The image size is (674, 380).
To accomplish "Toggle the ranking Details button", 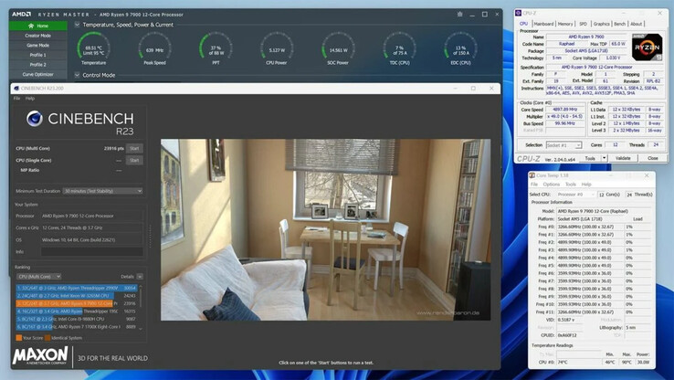I will point(131,276).
